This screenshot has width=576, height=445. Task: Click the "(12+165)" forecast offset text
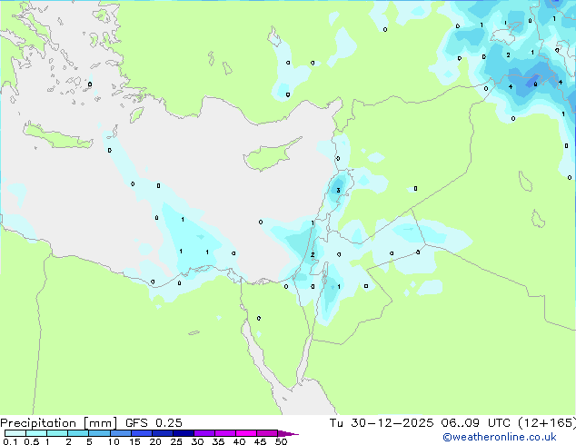[547, 423]
